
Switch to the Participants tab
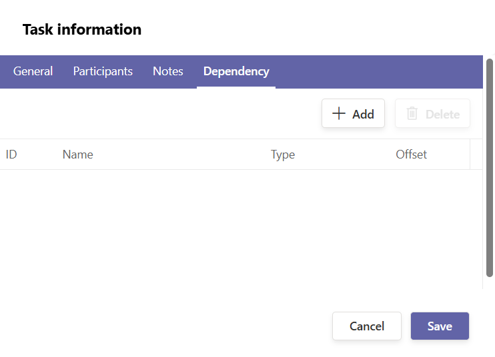(103, 71)
